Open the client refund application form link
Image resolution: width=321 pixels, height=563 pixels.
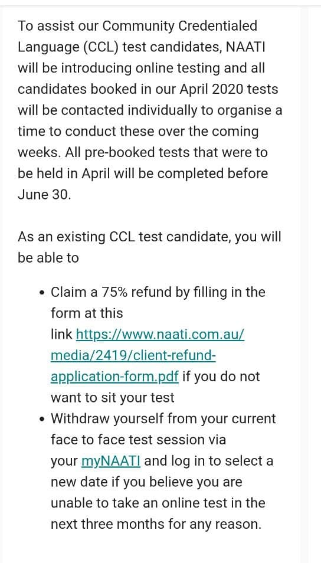point(133,355)
